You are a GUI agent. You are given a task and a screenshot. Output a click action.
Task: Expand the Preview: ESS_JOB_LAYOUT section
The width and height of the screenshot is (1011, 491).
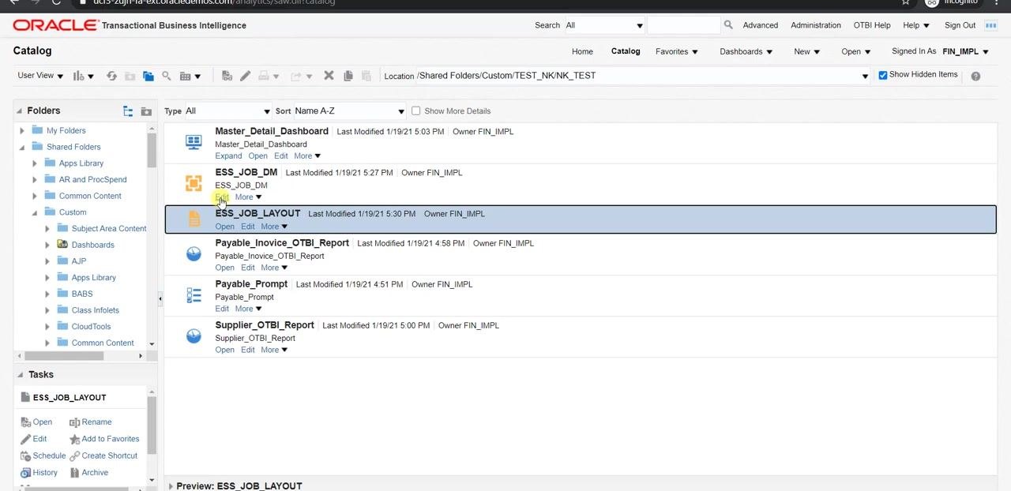(171, 486)
